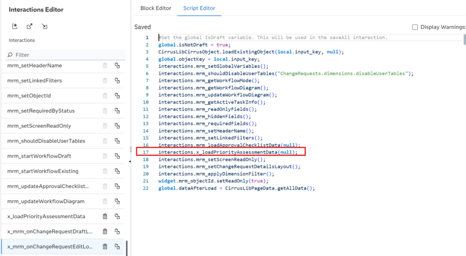The image size is (466, 256).
Task: Delete the mrm_startWorkflowExisting interaction
Action: point(105,171)
